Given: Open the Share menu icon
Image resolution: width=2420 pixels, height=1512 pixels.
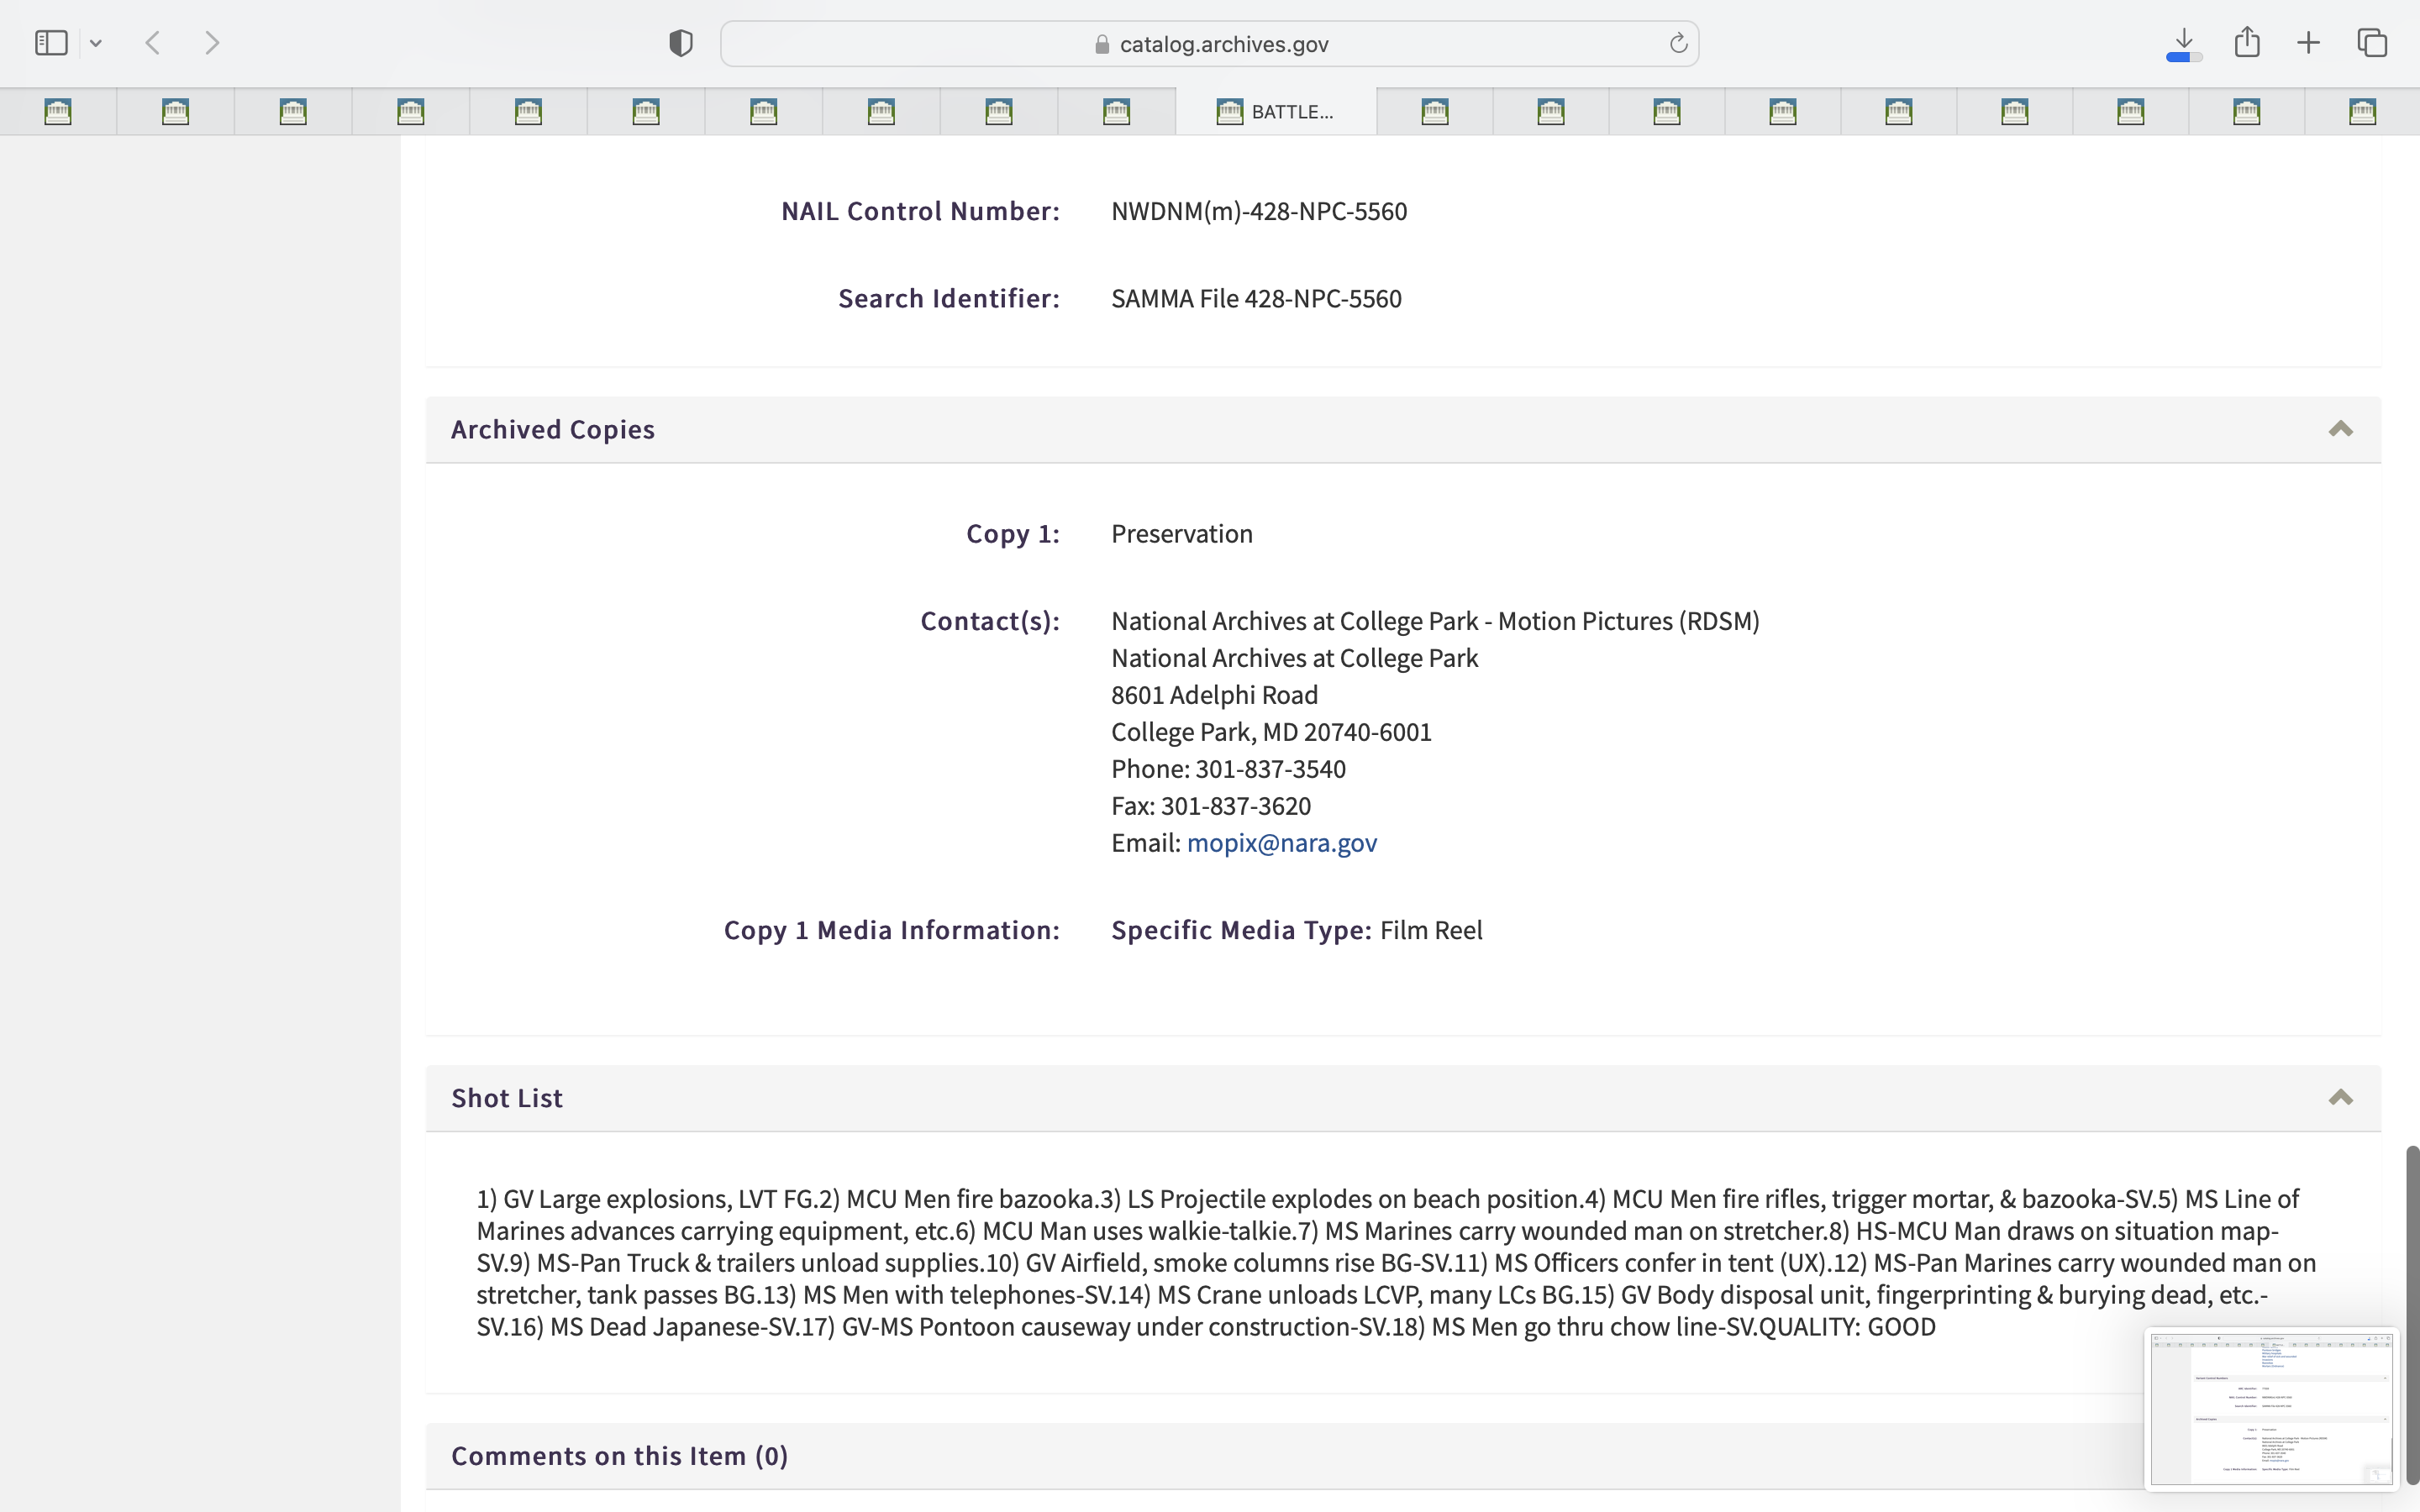Looking at the screenshot, I should pos(2247,43).
